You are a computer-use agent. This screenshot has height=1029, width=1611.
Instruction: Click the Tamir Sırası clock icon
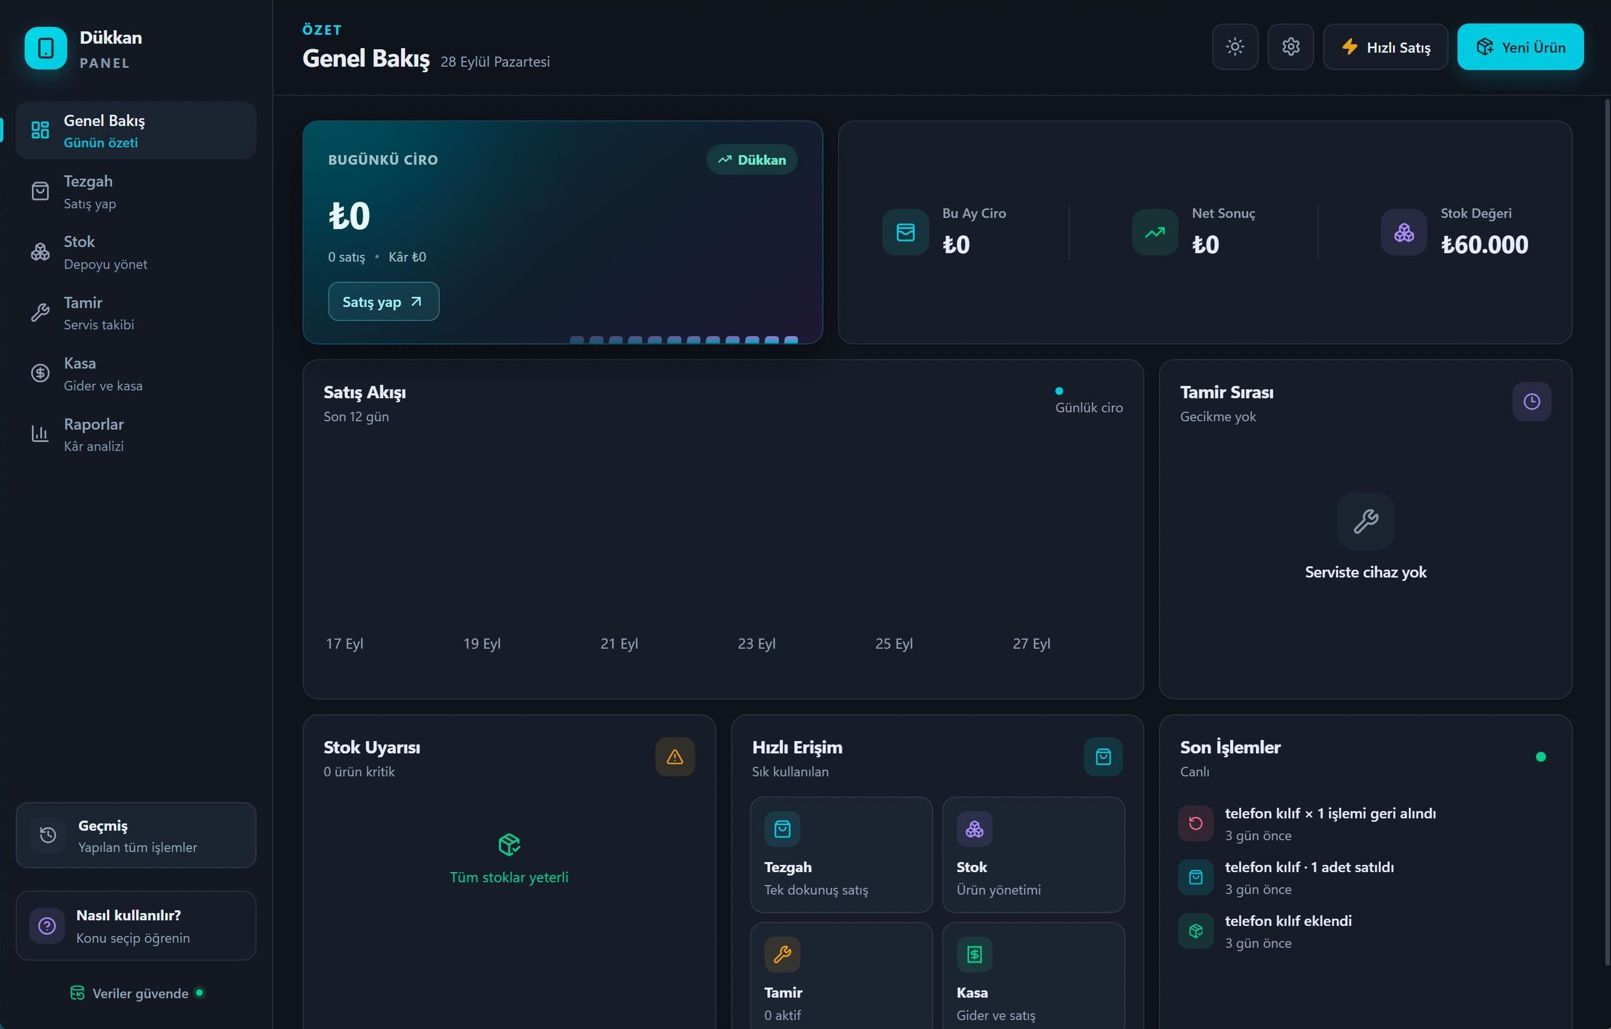(x=1531, y=402)
